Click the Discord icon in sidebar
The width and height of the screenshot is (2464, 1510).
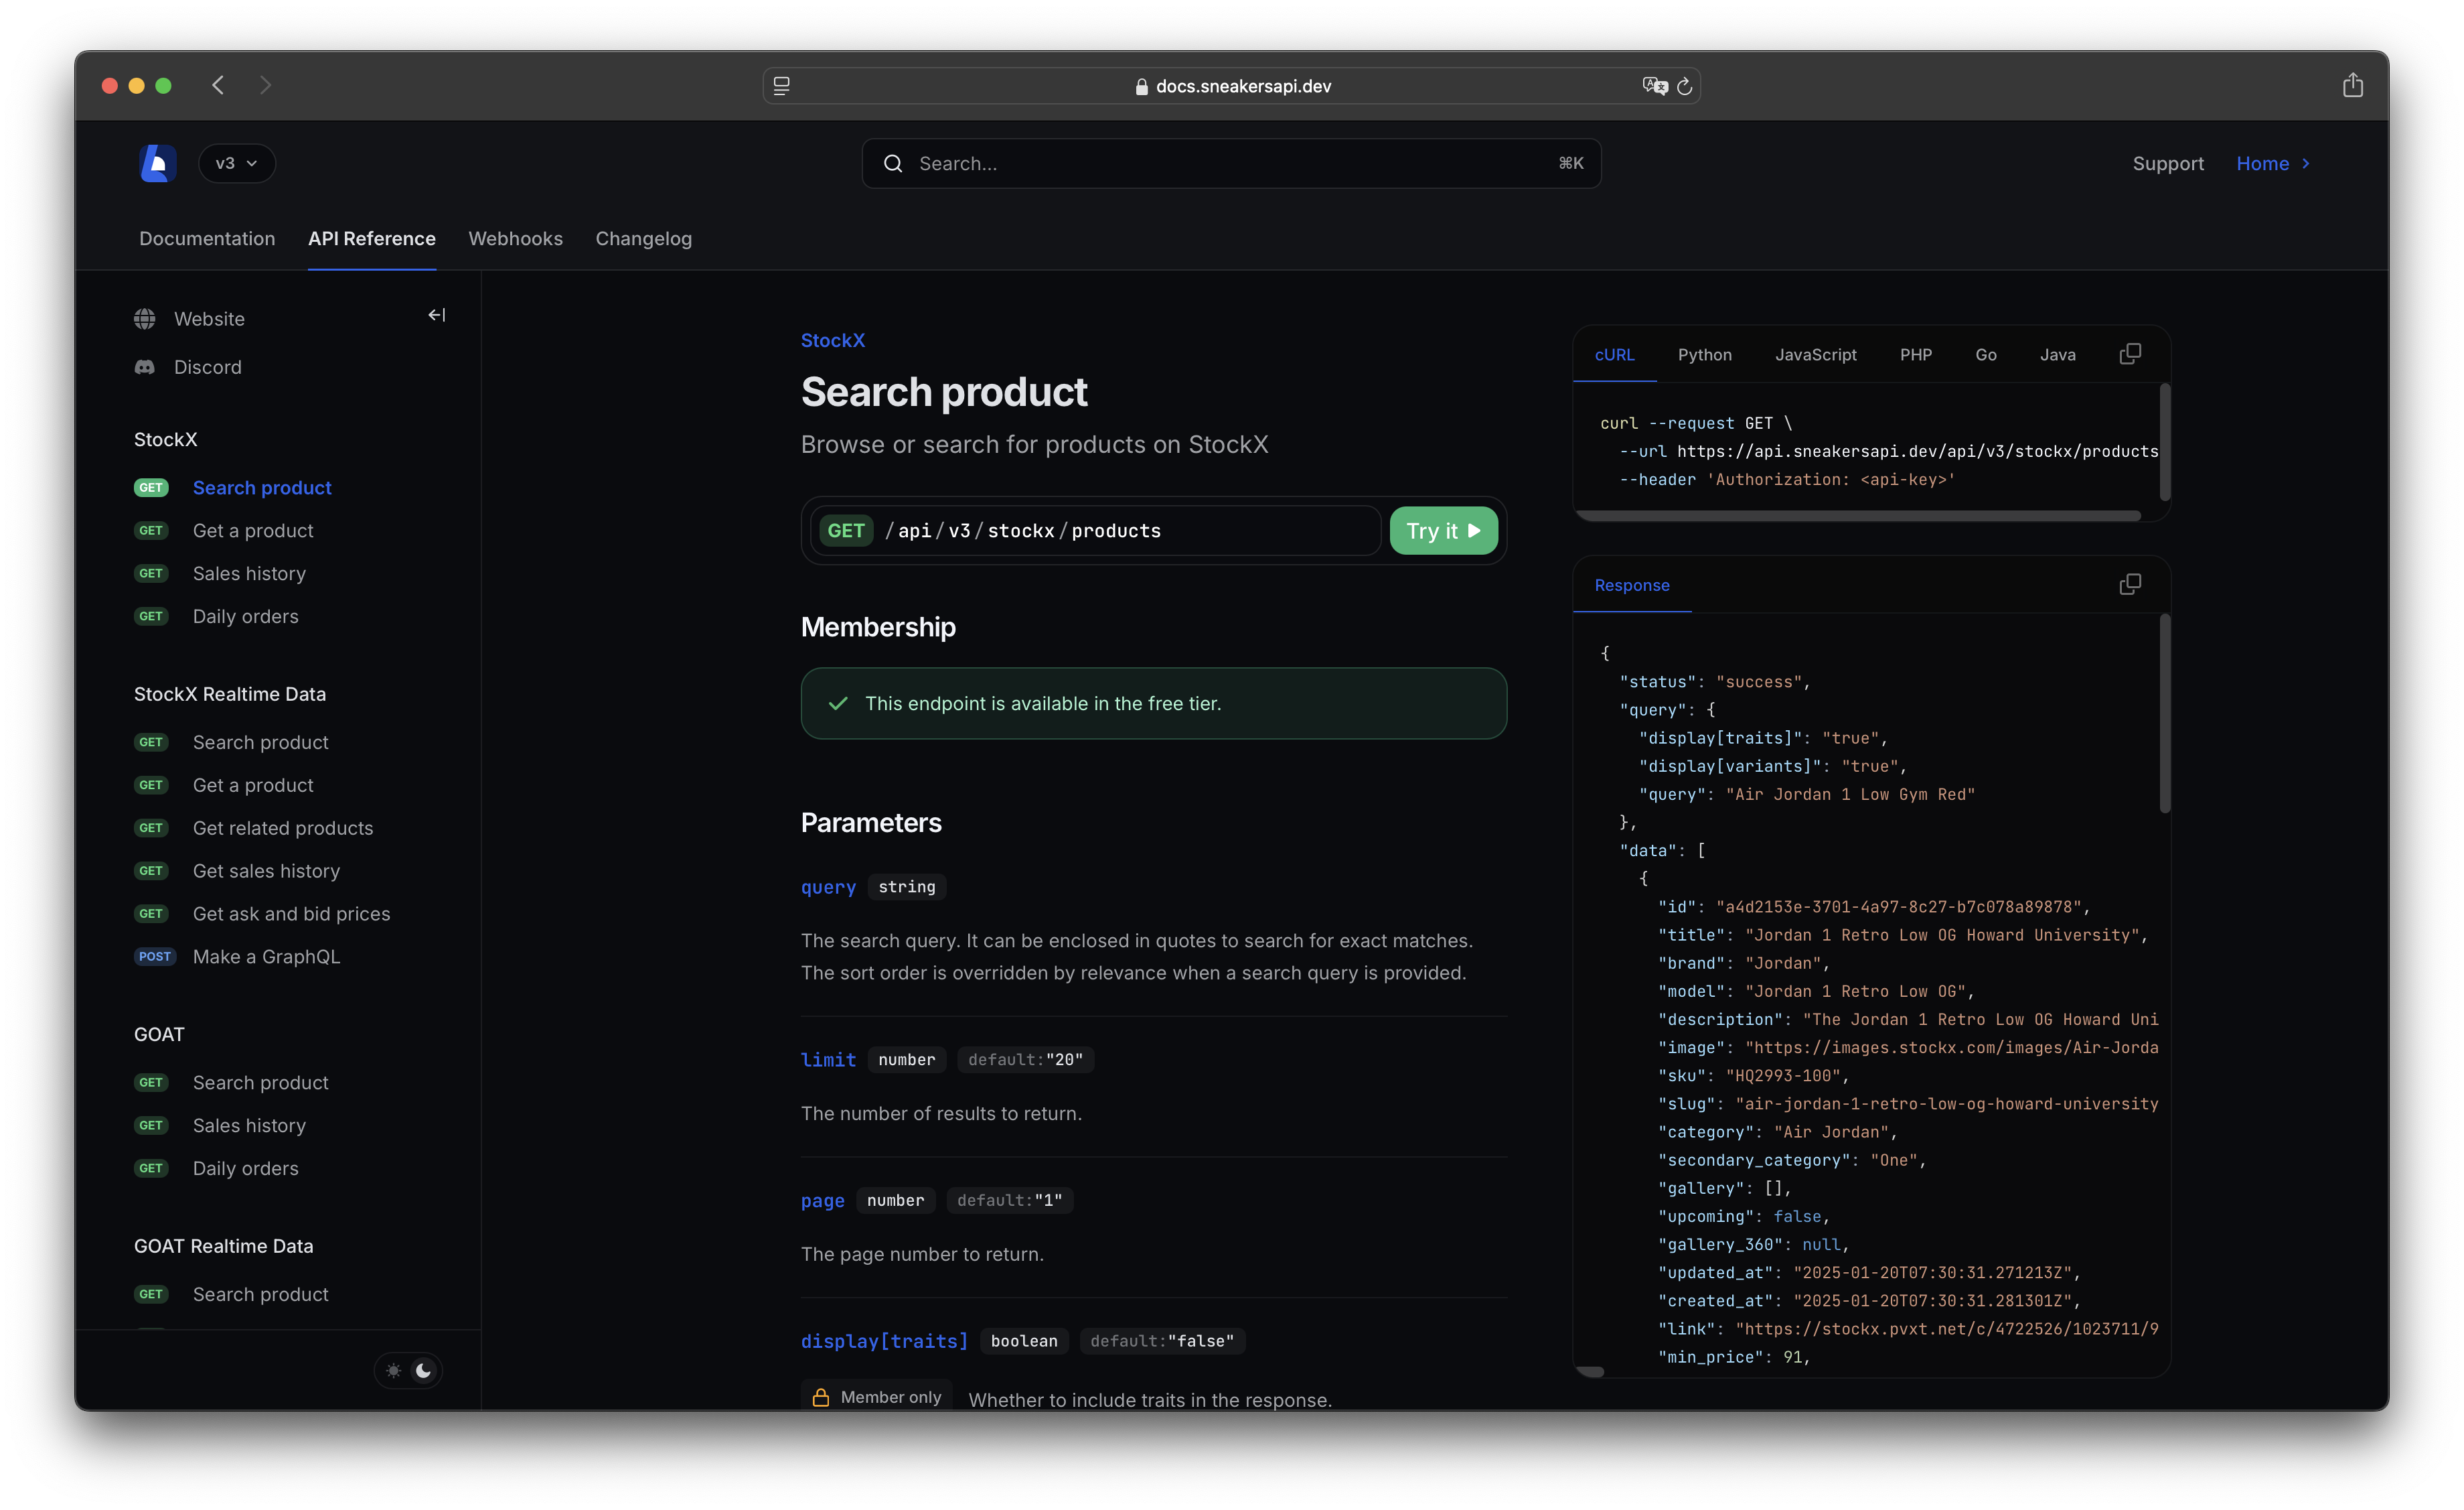coord(145,367)
